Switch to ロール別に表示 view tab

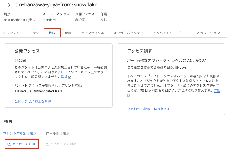tap(58, 133)
